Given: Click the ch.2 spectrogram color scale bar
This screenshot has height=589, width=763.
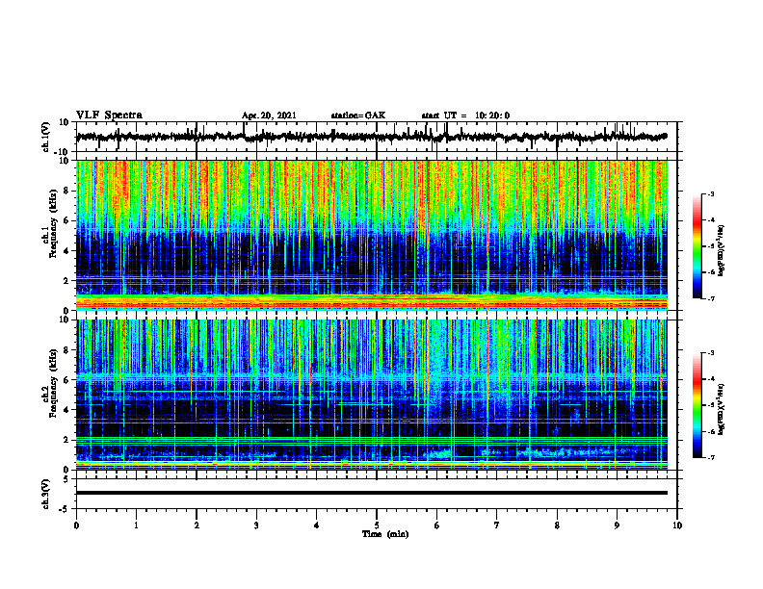Looking at the screenshot, I should click(697, 405).
